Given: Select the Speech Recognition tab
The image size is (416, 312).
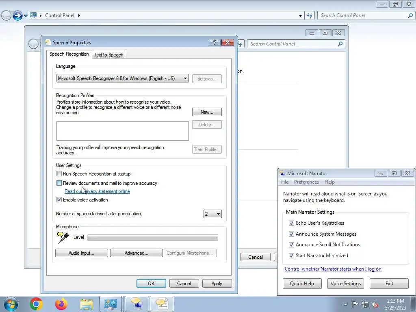Looking at the screenshot, I should [x=69, y=54].
